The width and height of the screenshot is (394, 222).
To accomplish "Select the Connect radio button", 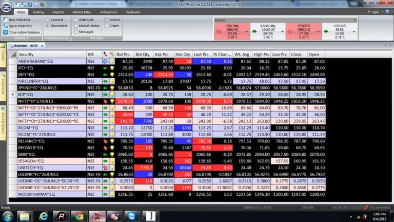I will (47, 20).
